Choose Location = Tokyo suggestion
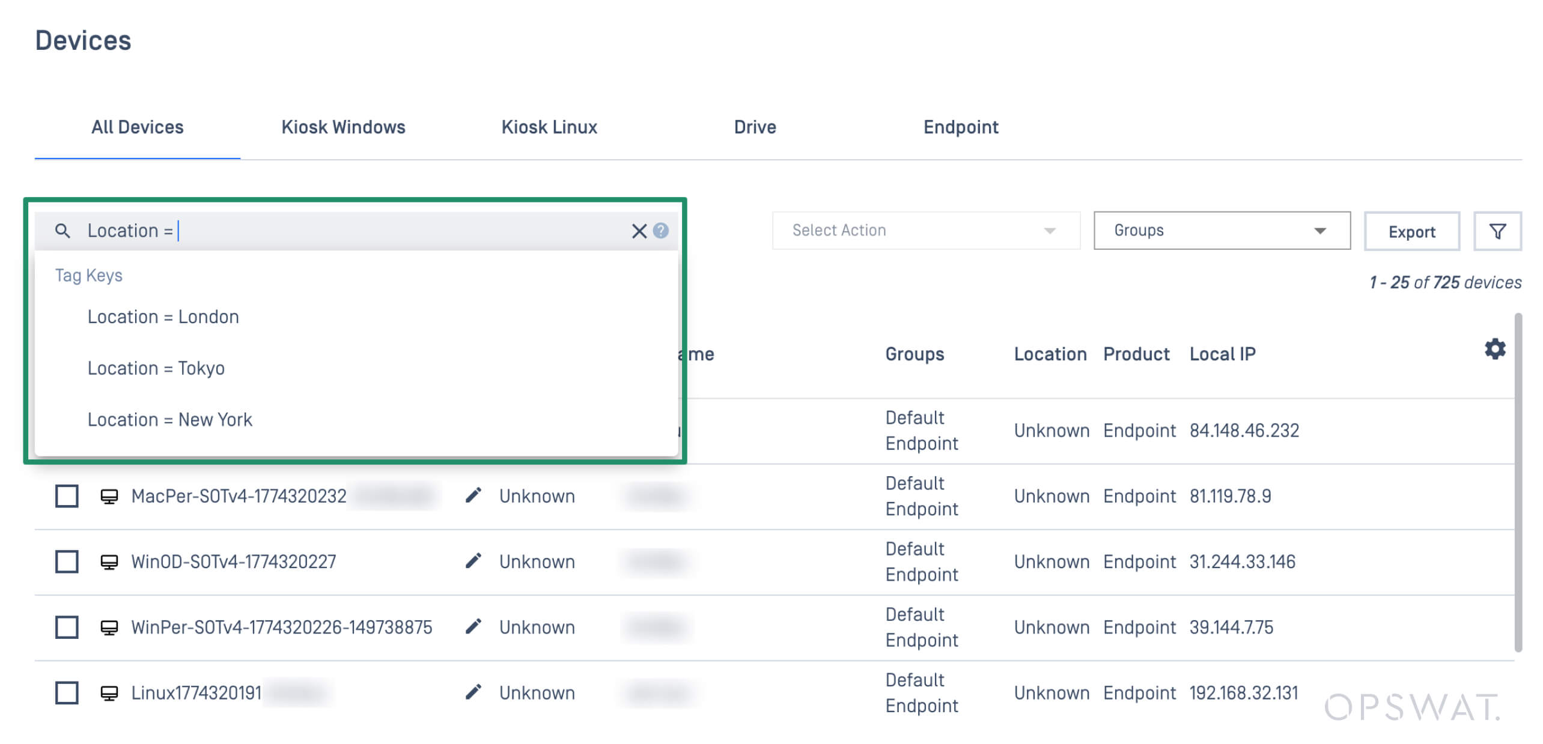Image resolution: width=1543 pixels, height=744 pixels. tap(156, 368)
